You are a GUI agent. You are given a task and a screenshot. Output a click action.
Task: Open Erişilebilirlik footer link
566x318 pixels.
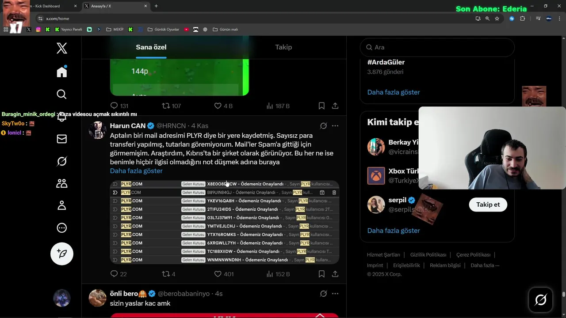pyautogui.click(x=406, y=265)
